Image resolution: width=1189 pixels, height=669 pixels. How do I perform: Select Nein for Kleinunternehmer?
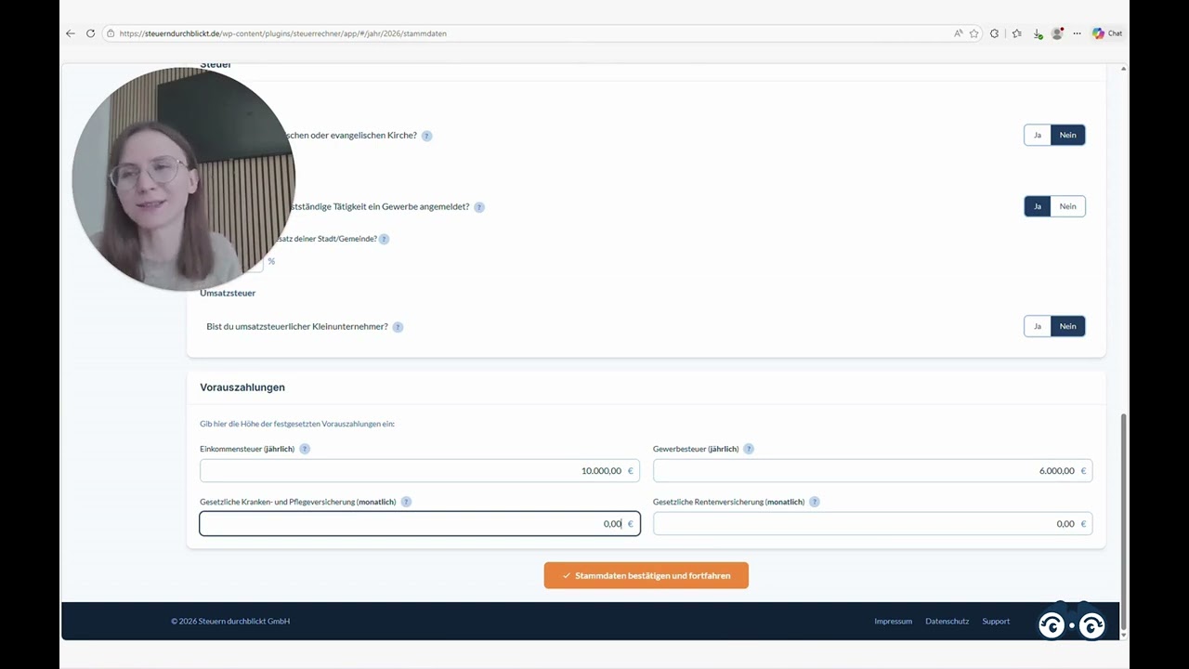tap(1068, 326)
